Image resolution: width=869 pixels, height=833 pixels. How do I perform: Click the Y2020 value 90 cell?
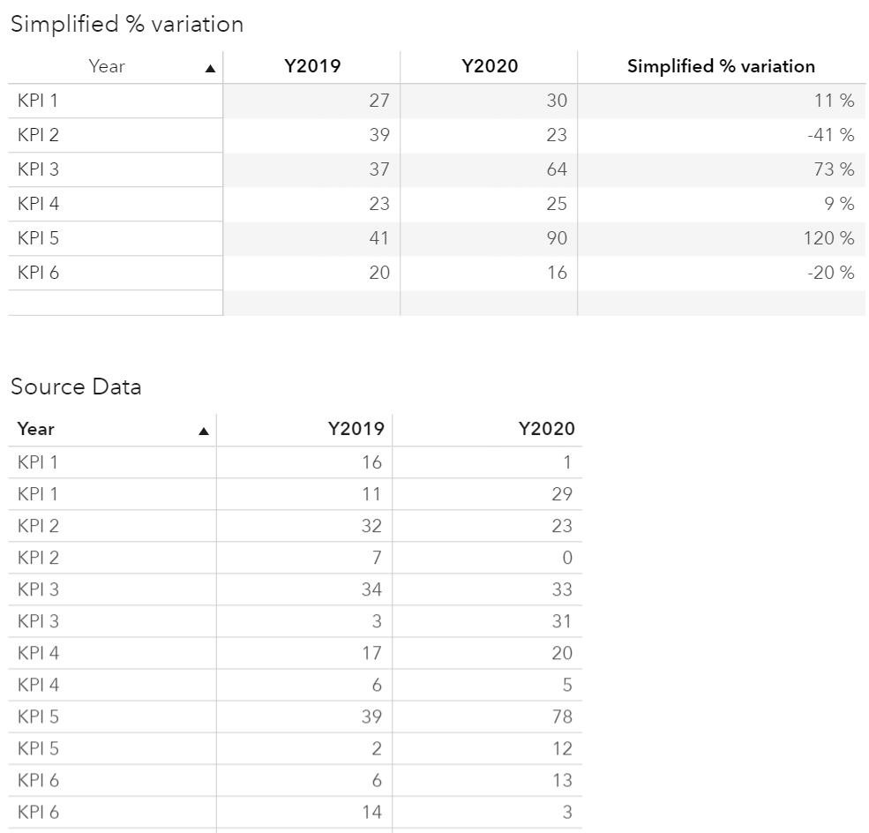tap(557, 238)
